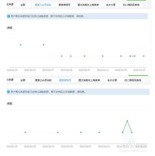This screenshot has width=155, height=156.
Task: Click the upper chart's high data point near 2015-02-27
Action: 43,45
